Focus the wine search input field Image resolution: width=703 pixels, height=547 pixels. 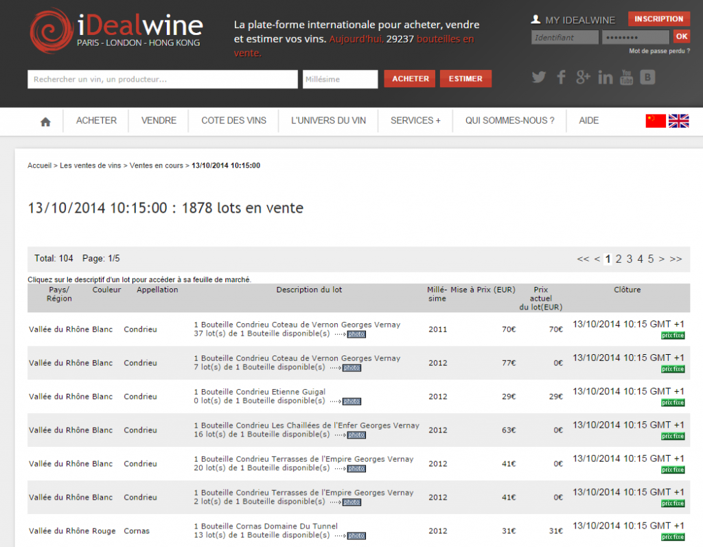[162, 80]
